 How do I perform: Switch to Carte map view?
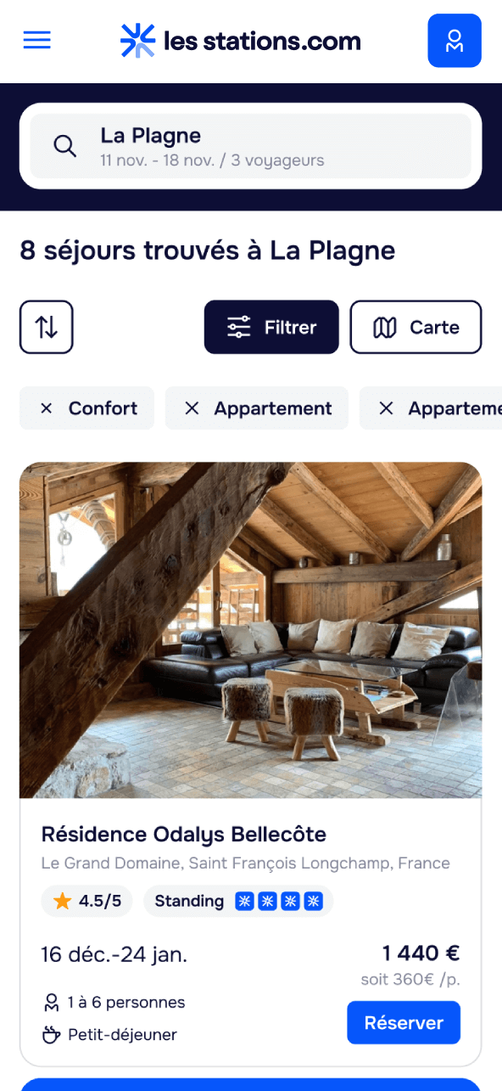click(416, 327)
